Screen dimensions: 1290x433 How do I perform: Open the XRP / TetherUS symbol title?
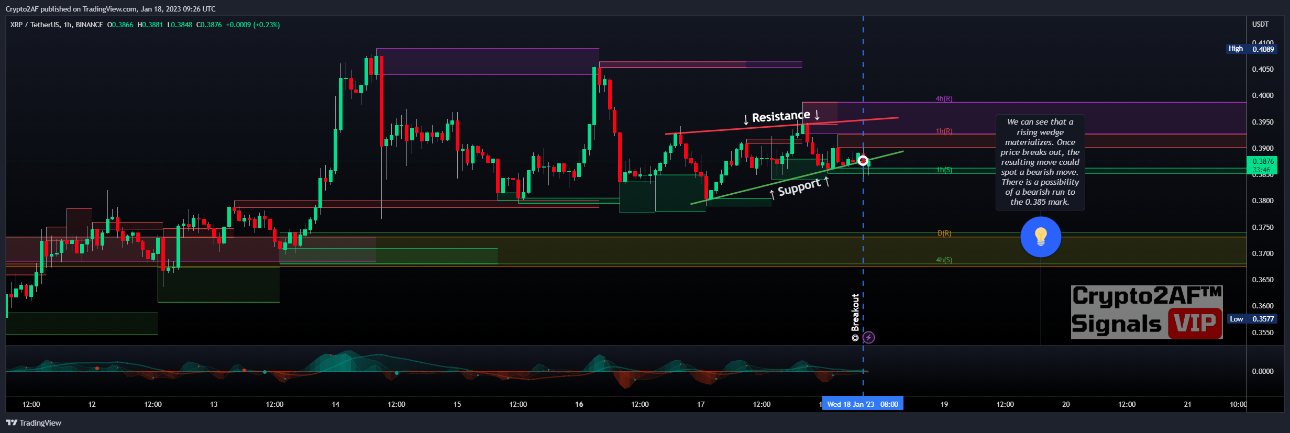coord(35,25)
